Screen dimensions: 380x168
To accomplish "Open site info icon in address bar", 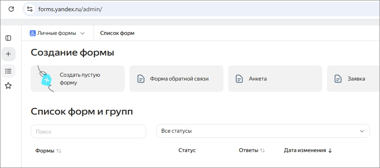I will (x=30, y=9).
